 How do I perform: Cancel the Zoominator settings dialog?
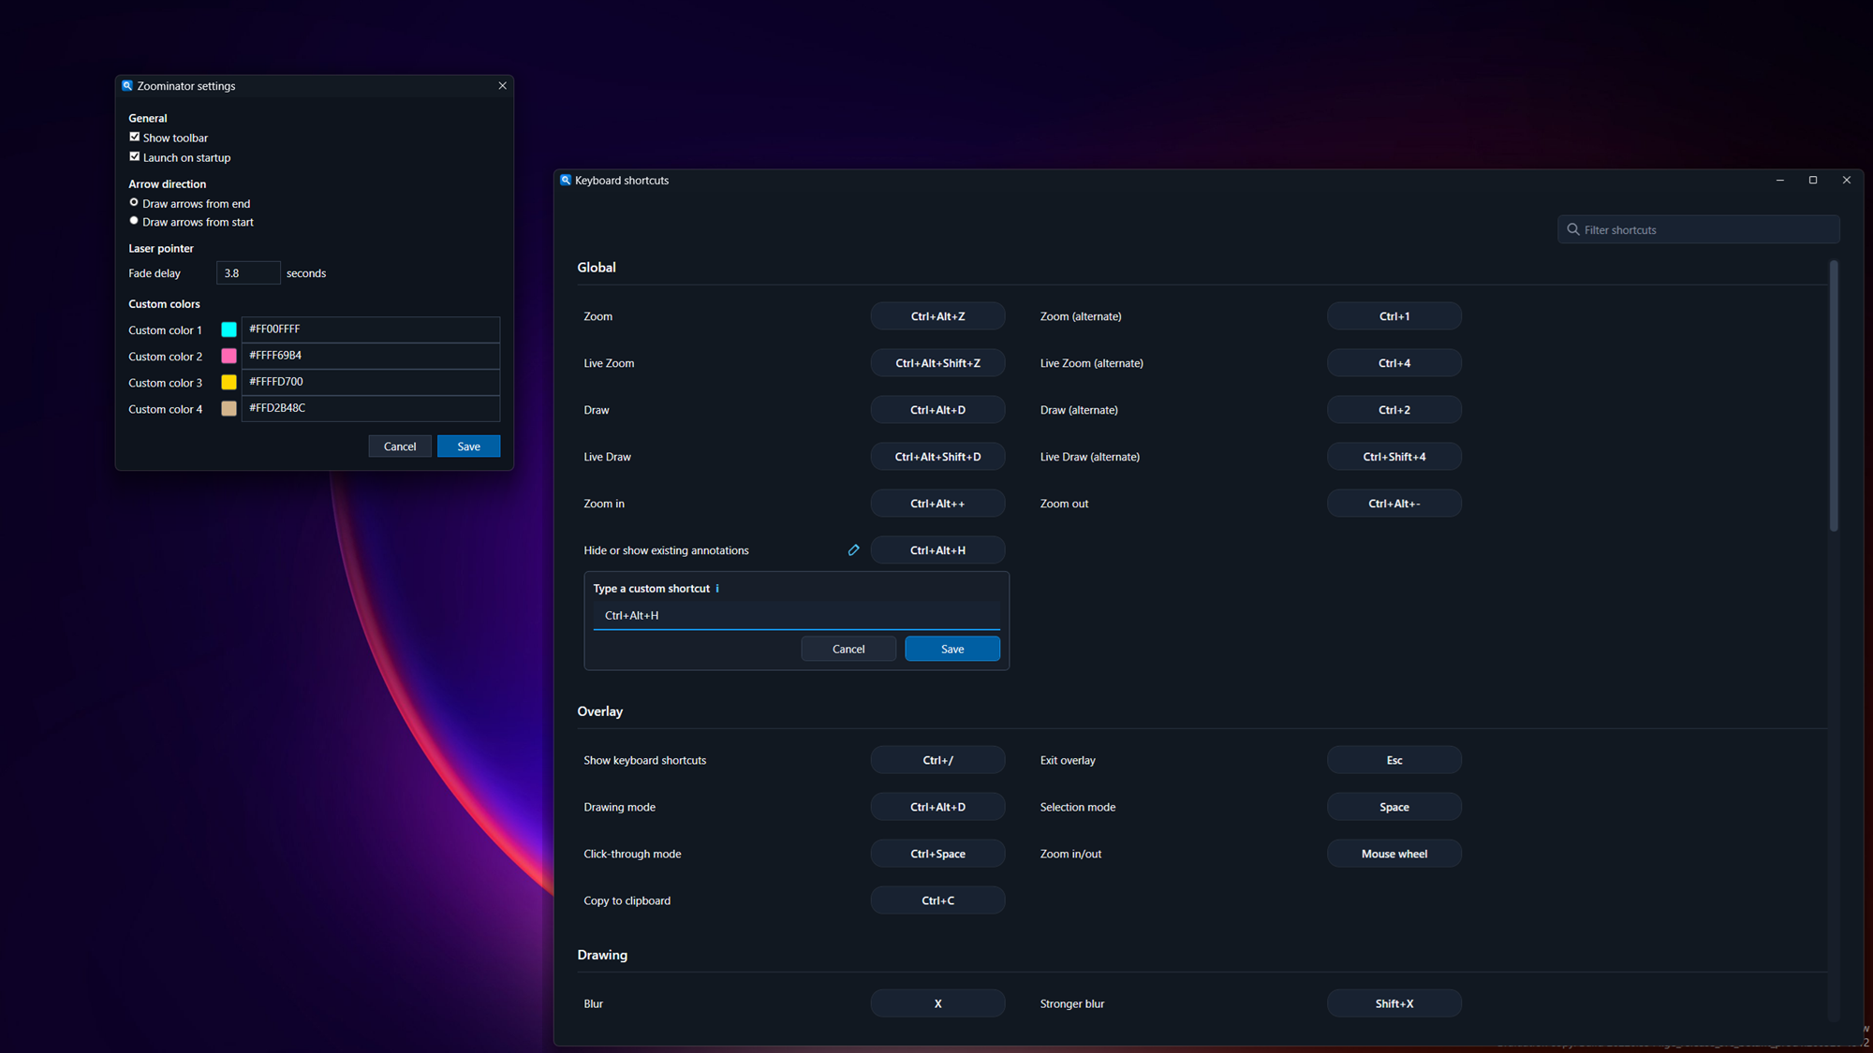pos(400,446)
